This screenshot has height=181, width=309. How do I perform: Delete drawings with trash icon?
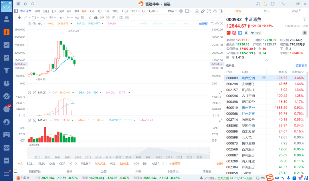tap(114, 17)
